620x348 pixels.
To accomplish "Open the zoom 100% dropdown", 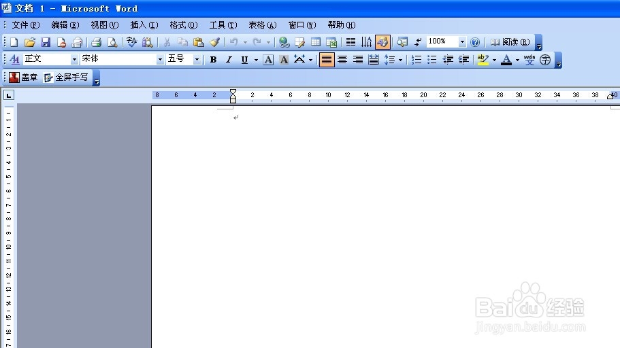I will tap(462, 41).
